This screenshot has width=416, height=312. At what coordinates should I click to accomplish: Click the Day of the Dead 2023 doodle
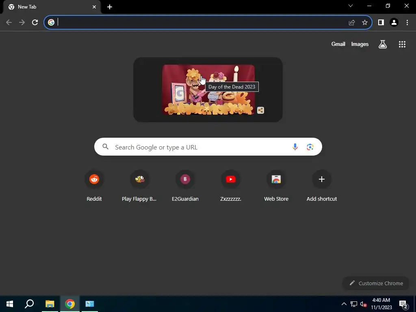(208, 90)
